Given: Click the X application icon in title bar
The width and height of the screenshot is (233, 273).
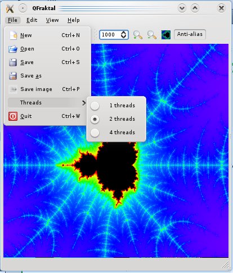Looking at the screenshot, I should [x=10, y=8].
